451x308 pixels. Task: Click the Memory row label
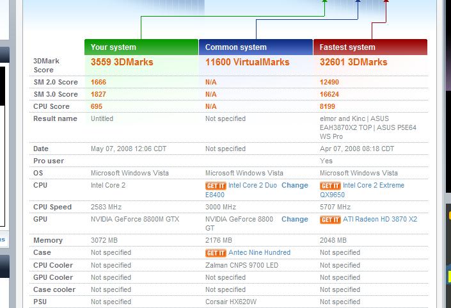[48, 240]
